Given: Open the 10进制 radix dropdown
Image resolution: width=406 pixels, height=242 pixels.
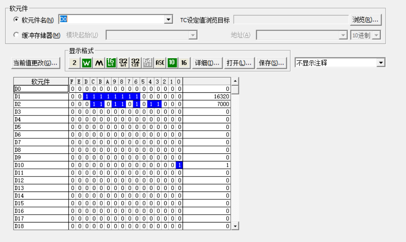Looking at the screenshot, I should [376, 35].
